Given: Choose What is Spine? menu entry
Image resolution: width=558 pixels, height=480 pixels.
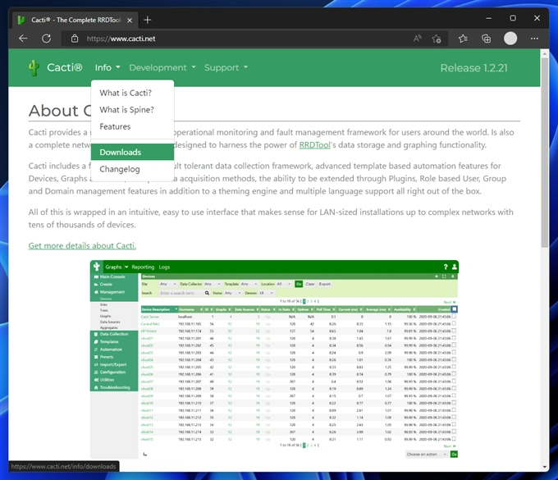Looking at the screenshot, I should [132, 110].
